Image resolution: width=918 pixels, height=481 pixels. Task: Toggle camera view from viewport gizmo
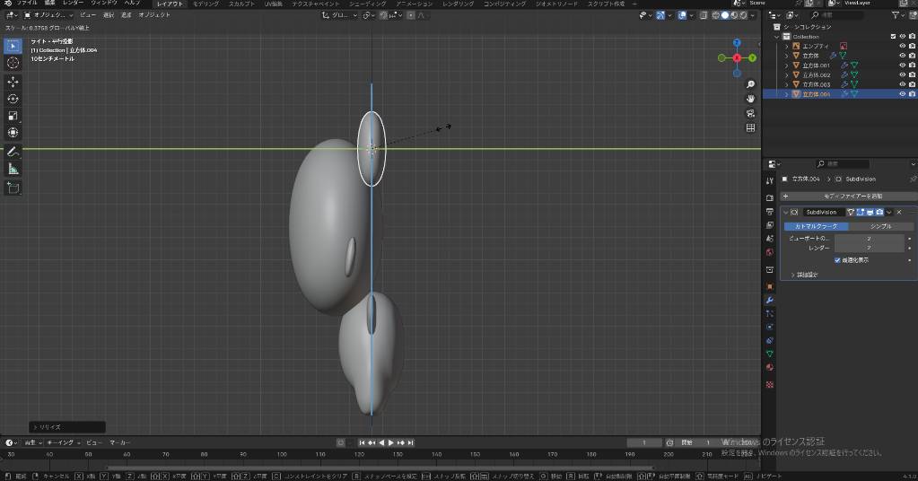pyautogui.click(x=750, y=113)
